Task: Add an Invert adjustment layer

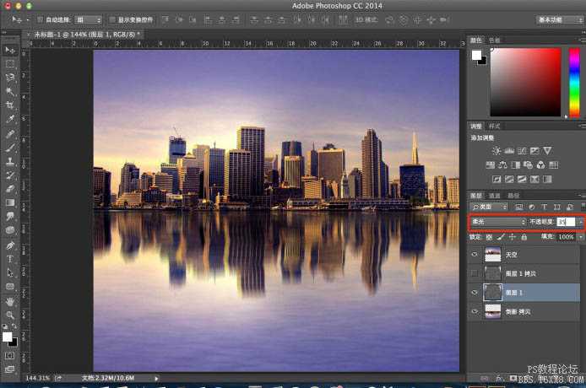Action: 496,180
